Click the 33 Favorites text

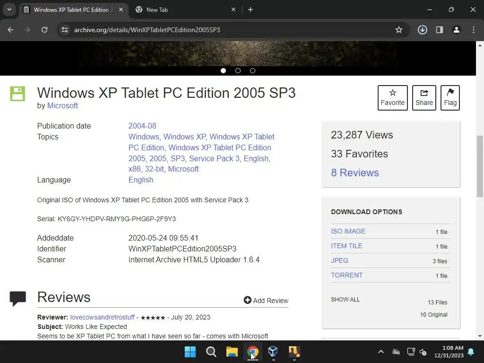coord(359,154)
